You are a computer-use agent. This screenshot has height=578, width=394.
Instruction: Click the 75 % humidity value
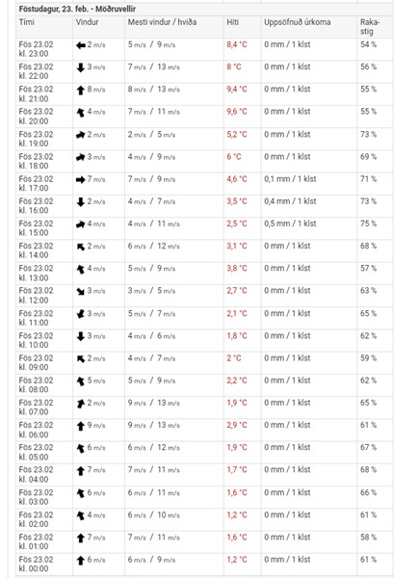368,223
